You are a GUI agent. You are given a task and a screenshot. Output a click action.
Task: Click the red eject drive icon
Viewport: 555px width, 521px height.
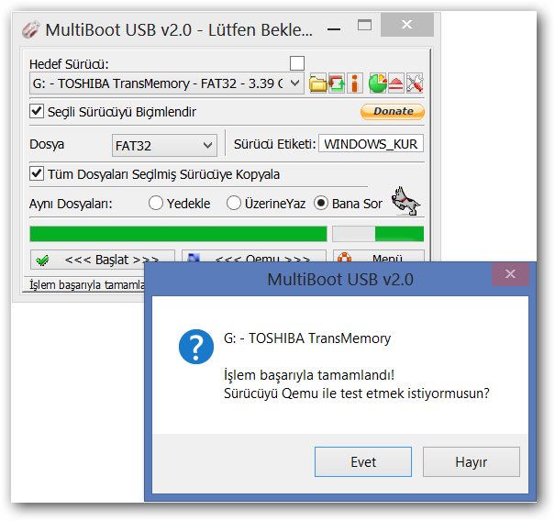(x=395, y=83)
